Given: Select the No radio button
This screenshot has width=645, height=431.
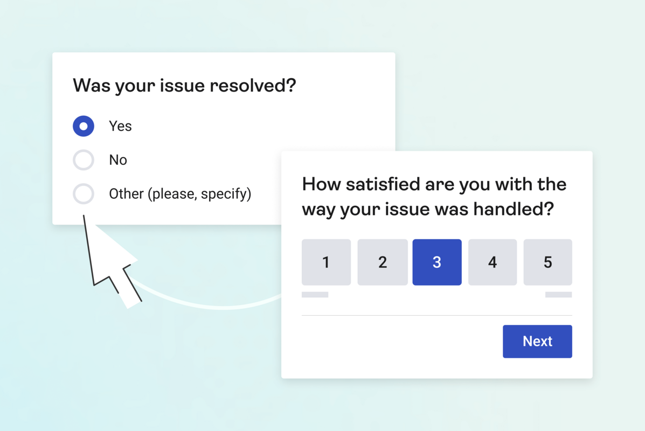Looking at the screenshot, I should (x=84, y=159).
